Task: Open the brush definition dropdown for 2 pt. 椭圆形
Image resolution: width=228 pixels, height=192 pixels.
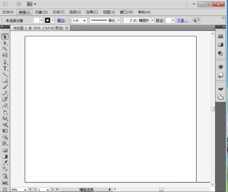Action: pos(152,20)
